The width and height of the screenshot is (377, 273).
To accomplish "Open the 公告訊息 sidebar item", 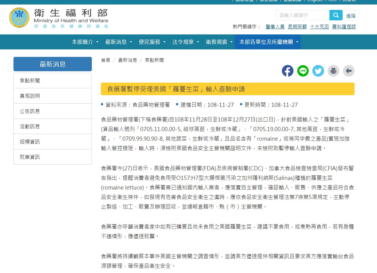I will [x=53, y=111].
